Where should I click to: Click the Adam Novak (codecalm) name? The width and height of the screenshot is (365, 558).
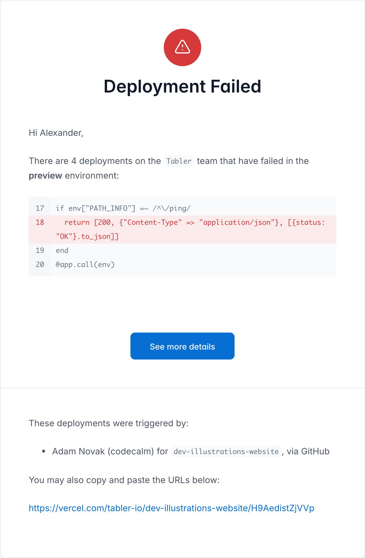(x=103, y=451)
